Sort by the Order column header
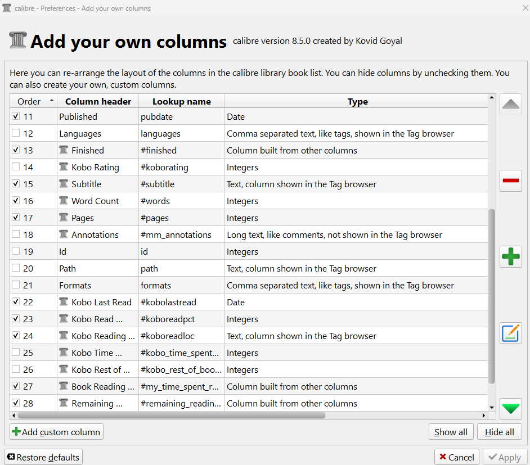The width and height of the screenshot is (530, 465). tap(29, 101)
